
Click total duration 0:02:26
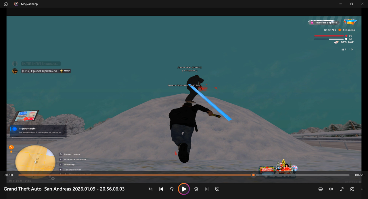tap(360, 175)
